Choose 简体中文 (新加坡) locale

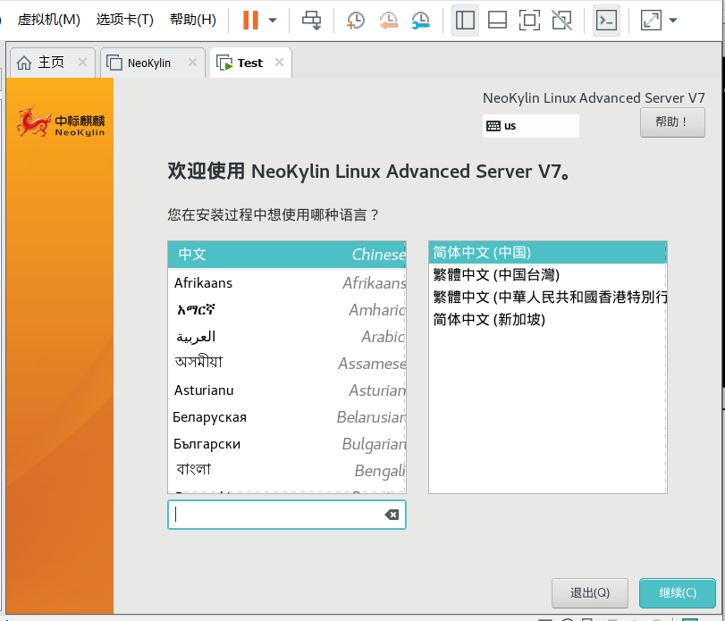(547, 319)
